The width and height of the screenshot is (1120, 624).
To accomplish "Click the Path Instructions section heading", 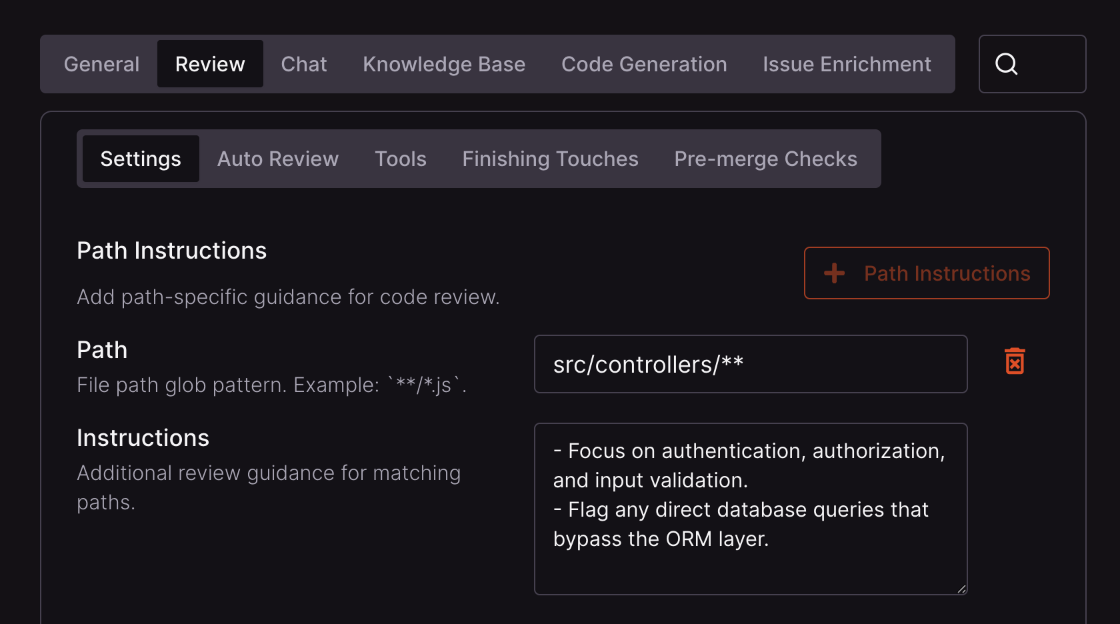I will 171,251.
